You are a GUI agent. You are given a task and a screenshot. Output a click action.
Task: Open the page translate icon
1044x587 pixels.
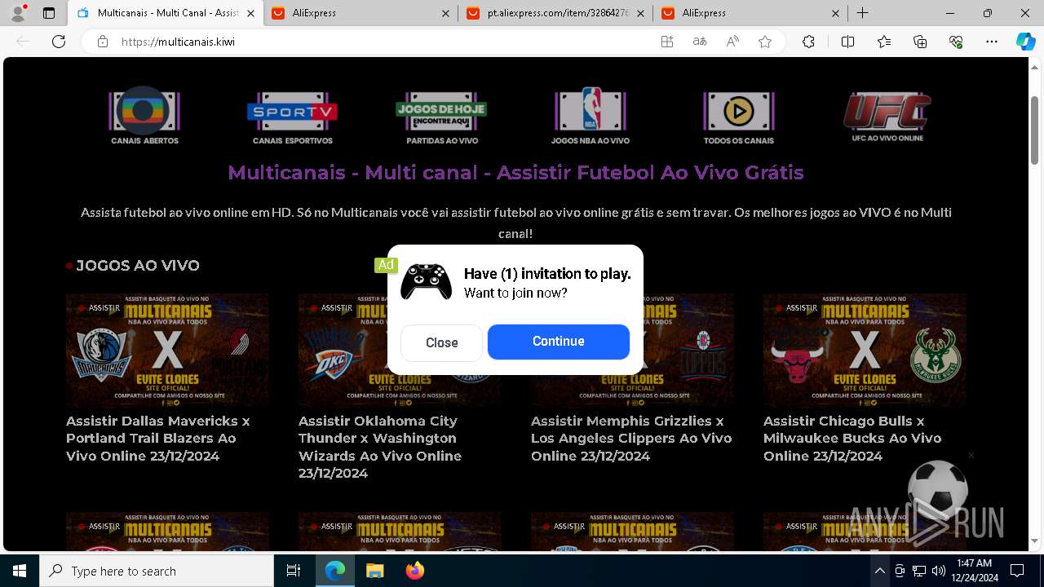tap(700, 42)
